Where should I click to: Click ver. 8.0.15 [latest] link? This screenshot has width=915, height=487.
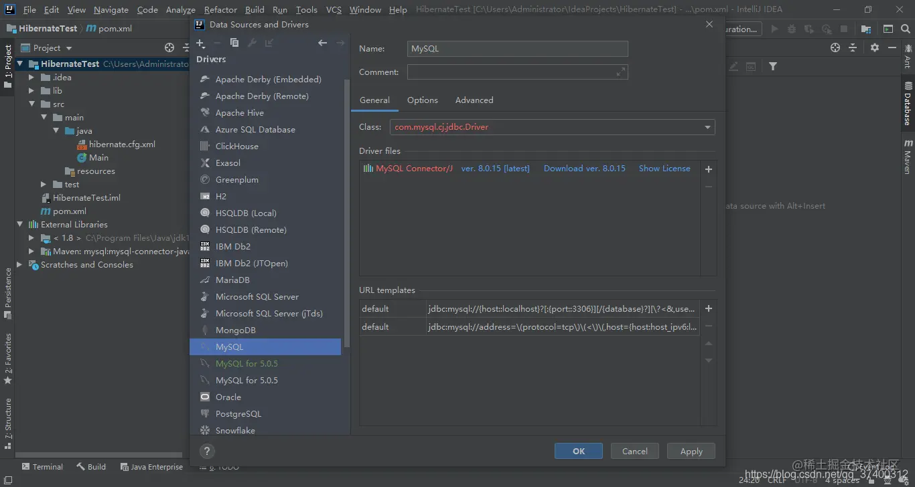pyautogui.click(x=495, y=169)
